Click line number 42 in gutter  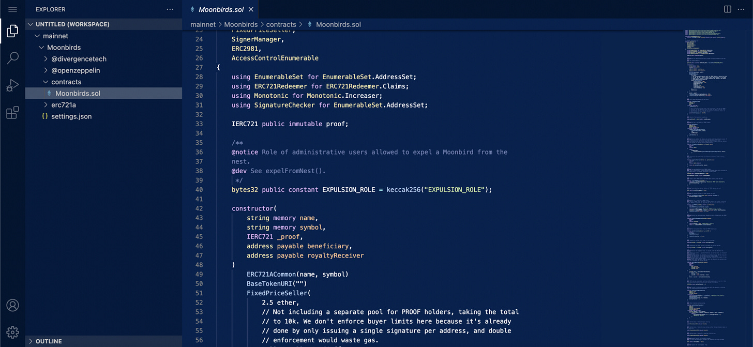pyautogui.click(x=199, y=208)
